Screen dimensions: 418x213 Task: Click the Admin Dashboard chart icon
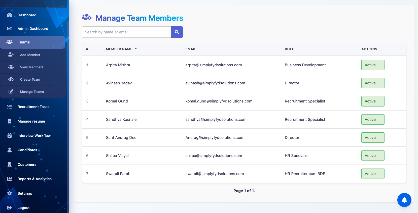pyautogui.click(x=10, y=29)
